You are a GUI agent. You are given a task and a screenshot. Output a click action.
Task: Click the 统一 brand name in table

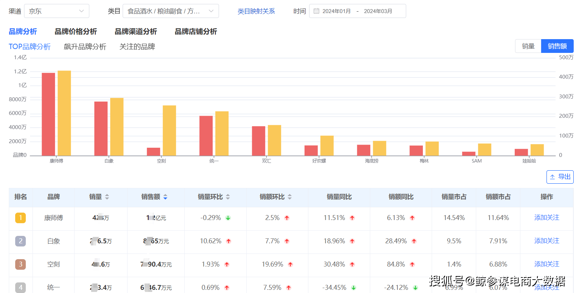(54, 288)
